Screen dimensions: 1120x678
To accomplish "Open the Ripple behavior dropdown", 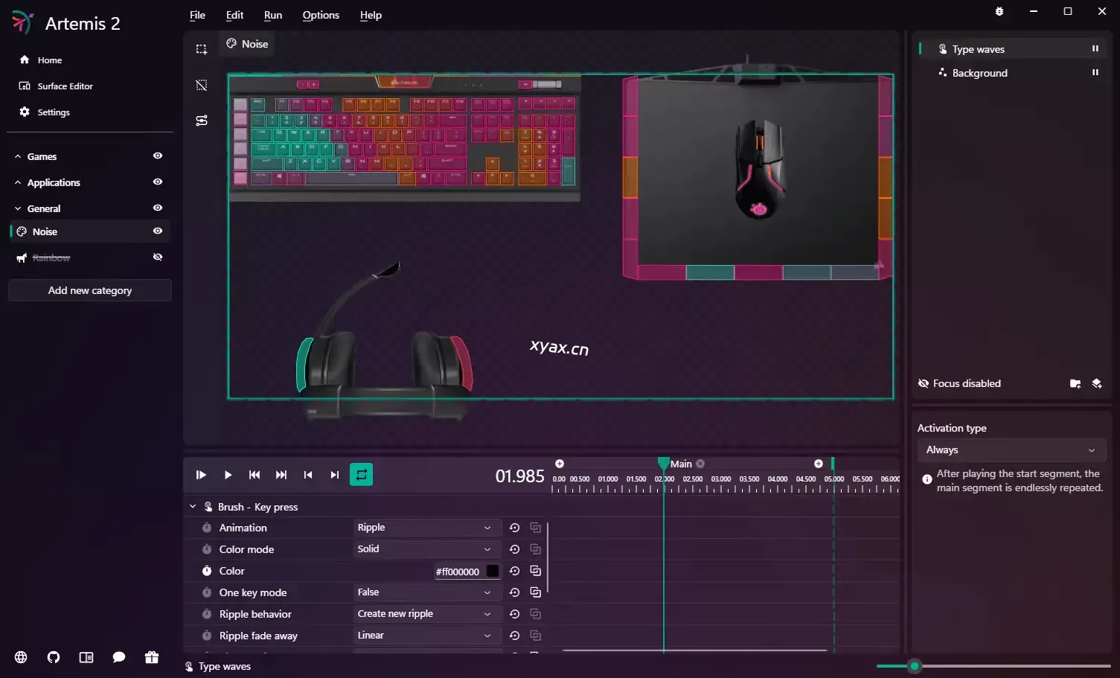I will tap(423, 614).
